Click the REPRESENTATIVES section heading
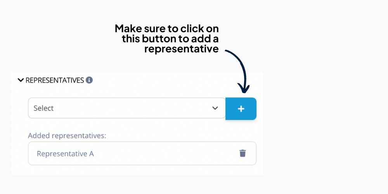This screenshot has width=388, height=194. (x=55, y=80)
